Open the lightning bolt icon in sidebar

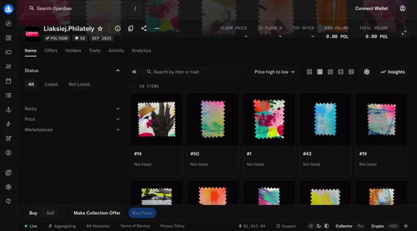click(9, 124)
